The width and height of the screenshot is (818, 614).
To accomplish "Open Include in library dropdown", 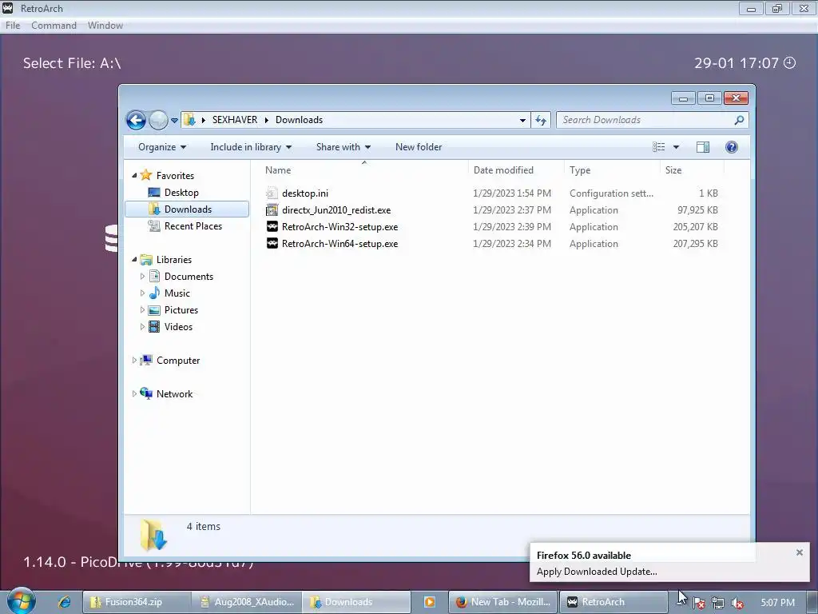I will [251, 147].
